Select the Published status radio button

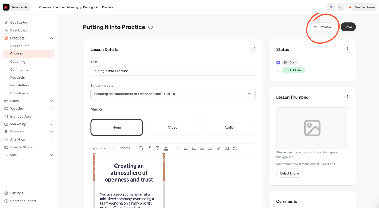point(278,70)
